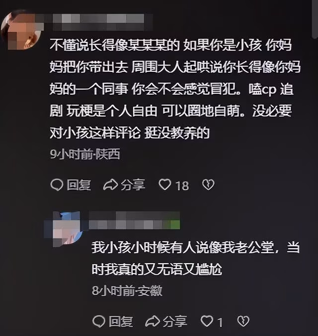
Task: Select the reply text about 老公堂
Action: [196, 258]
